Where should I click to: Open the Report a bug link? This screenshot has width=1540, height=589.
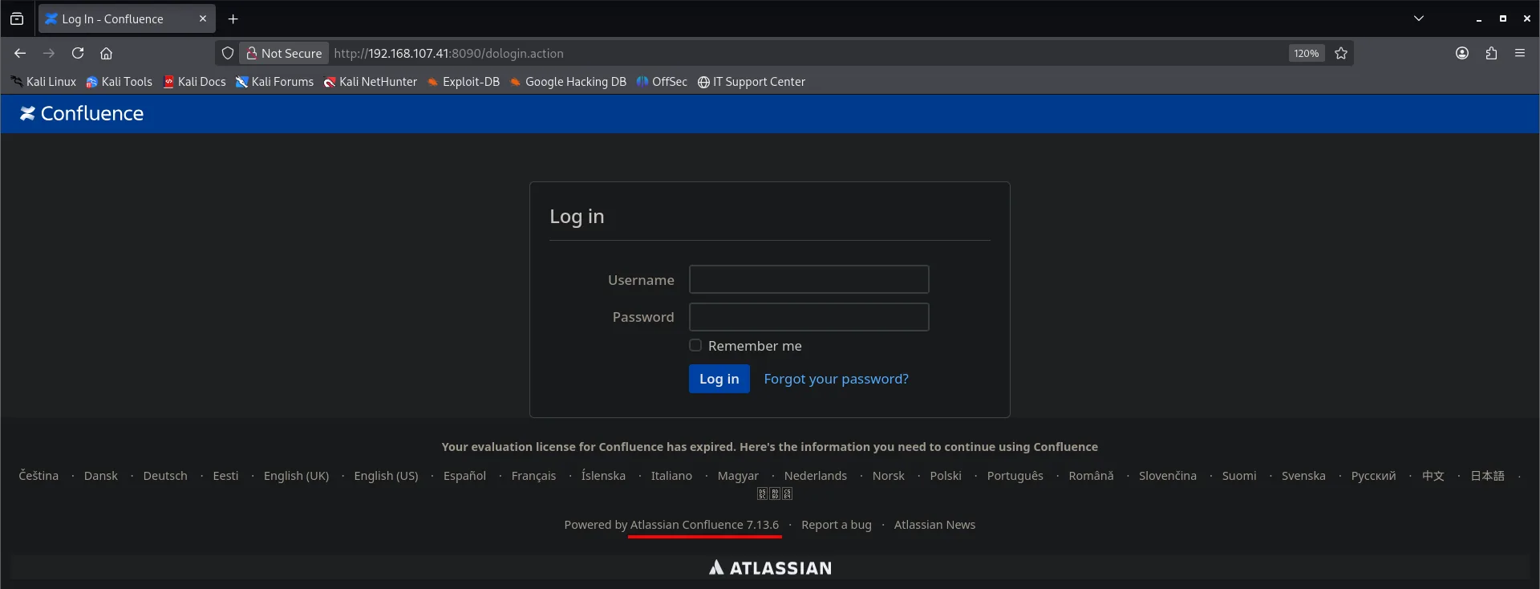(837, 525)
